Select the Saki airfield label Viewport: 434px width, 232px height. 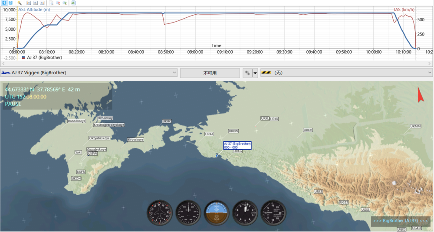tap(78, 152)
